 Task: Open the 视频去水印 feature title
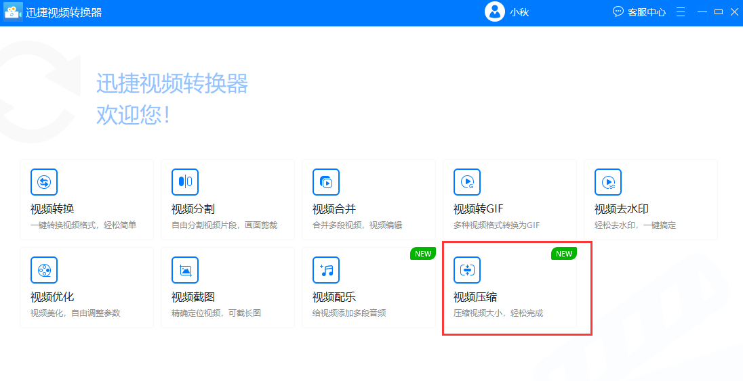(622, 208)
